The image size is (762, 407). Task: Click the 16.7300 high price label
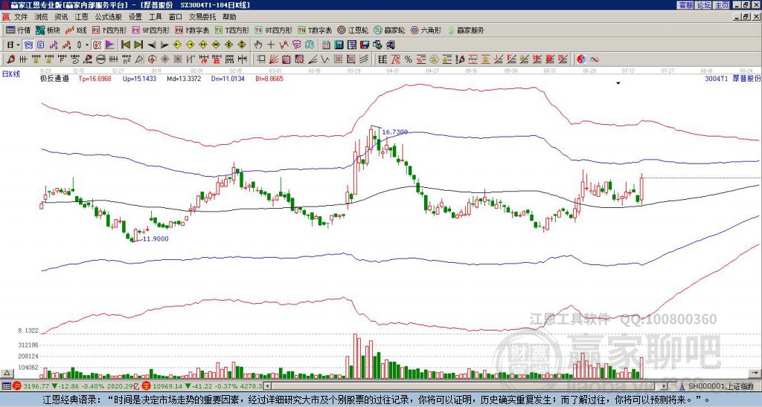tap(394, 132)
